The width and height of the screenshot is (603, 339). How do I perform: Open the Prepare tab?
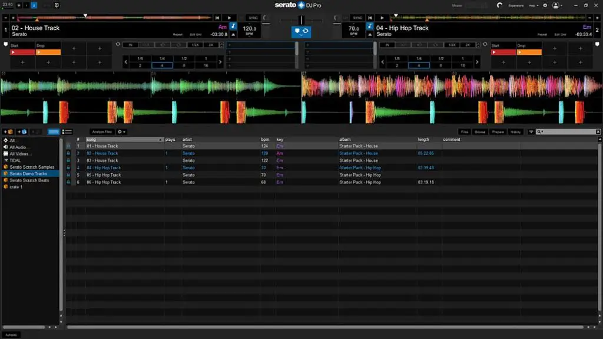(x=498, y=131)
